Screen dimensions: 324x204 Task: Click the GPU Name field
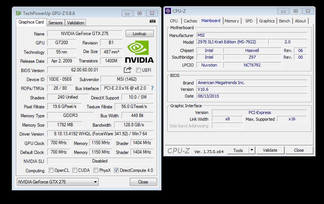point(85,34)
